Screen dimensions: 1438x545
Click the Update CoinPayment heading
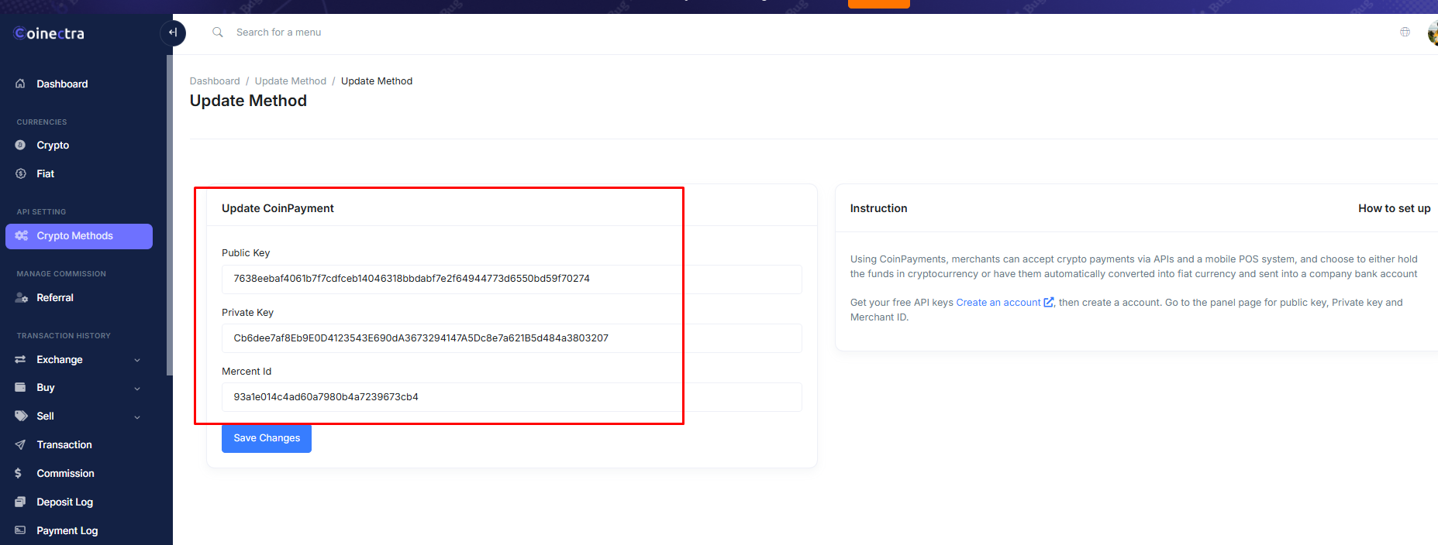pyautogui.click(x=278, y=208)
